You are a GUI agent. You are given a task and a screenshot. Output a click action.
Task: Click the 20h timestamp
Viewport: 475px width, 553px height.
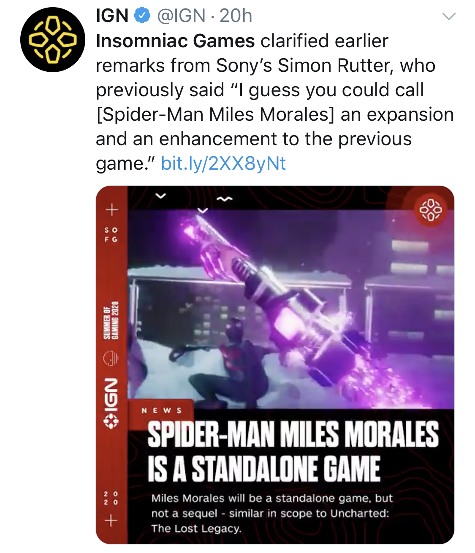[236, 16]
